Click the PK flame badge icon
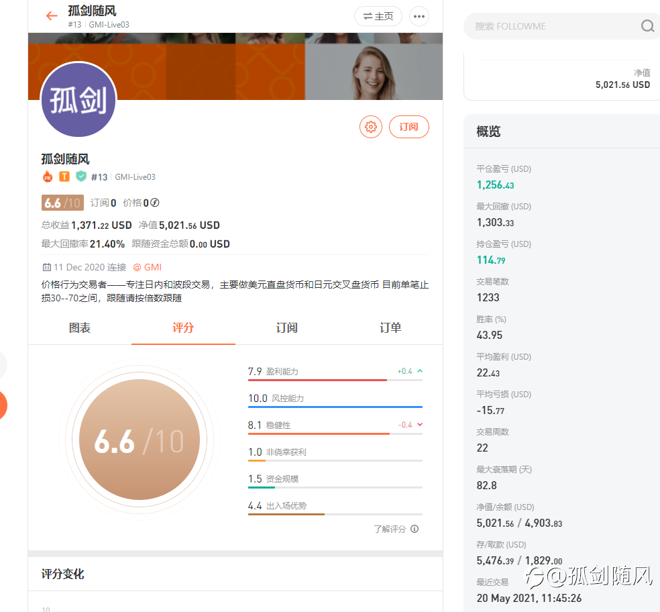 click(48, 176)
